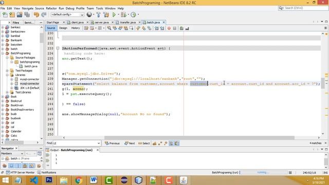
Task: Toggle the fifth Navigator filter button
Action: 31,166
